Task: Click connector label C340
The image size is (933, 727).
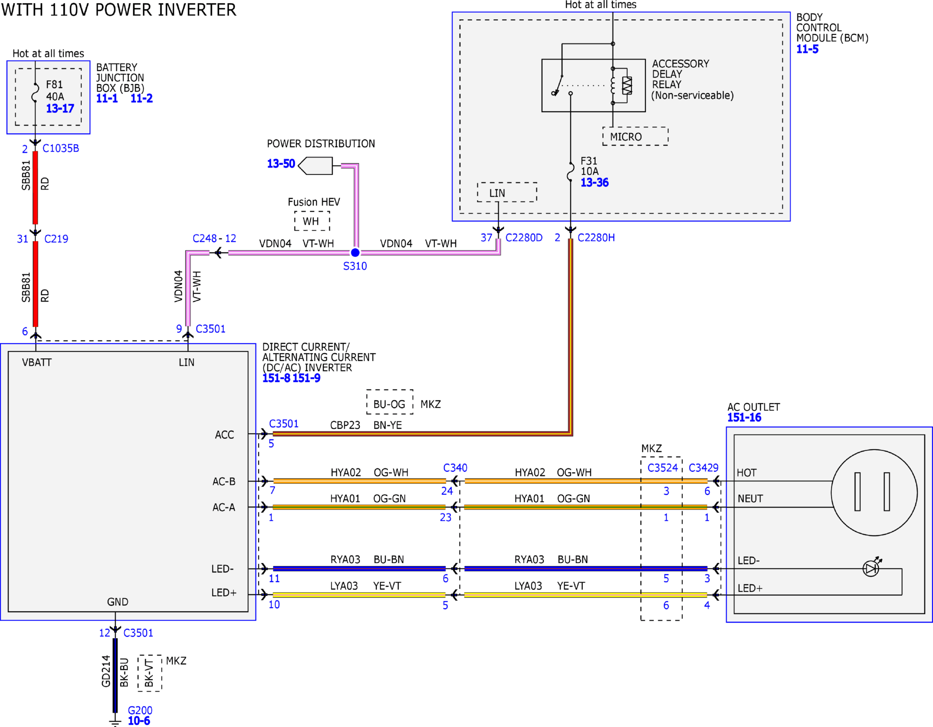Action: point(455,468)
